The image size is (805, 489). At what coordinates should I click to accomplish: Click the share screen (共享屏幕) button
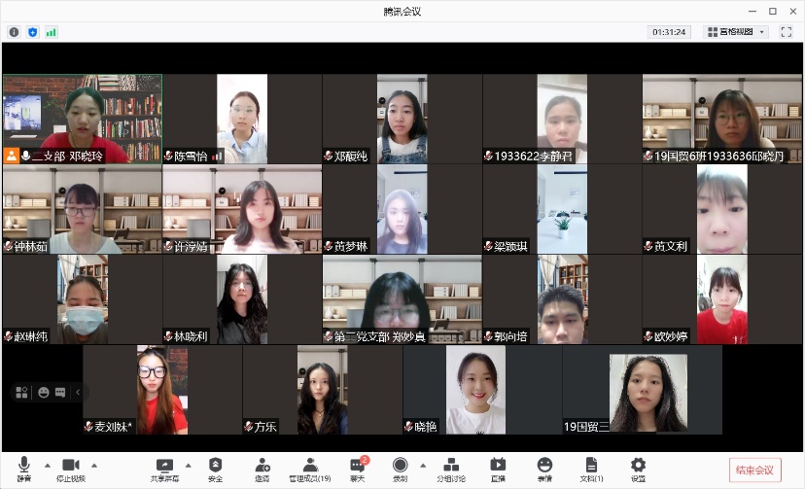pyautogui.click(x=164, y=468)
